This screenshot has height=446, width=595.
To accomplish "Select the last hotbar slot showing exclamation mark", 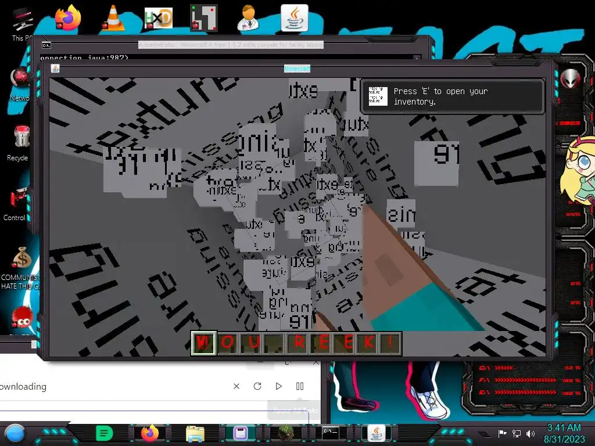I will (391, 343).
